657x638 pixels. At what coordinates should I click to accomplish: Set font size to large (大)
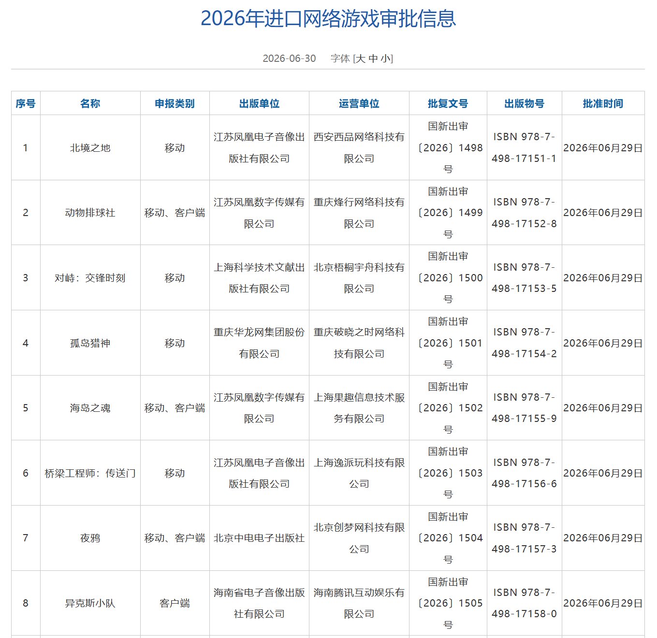361,58
